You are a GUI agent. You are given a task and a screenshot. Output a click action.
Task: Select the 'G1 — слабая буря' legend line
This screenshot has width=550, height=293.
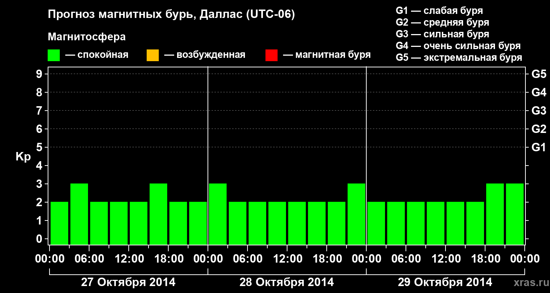[439, 11]
